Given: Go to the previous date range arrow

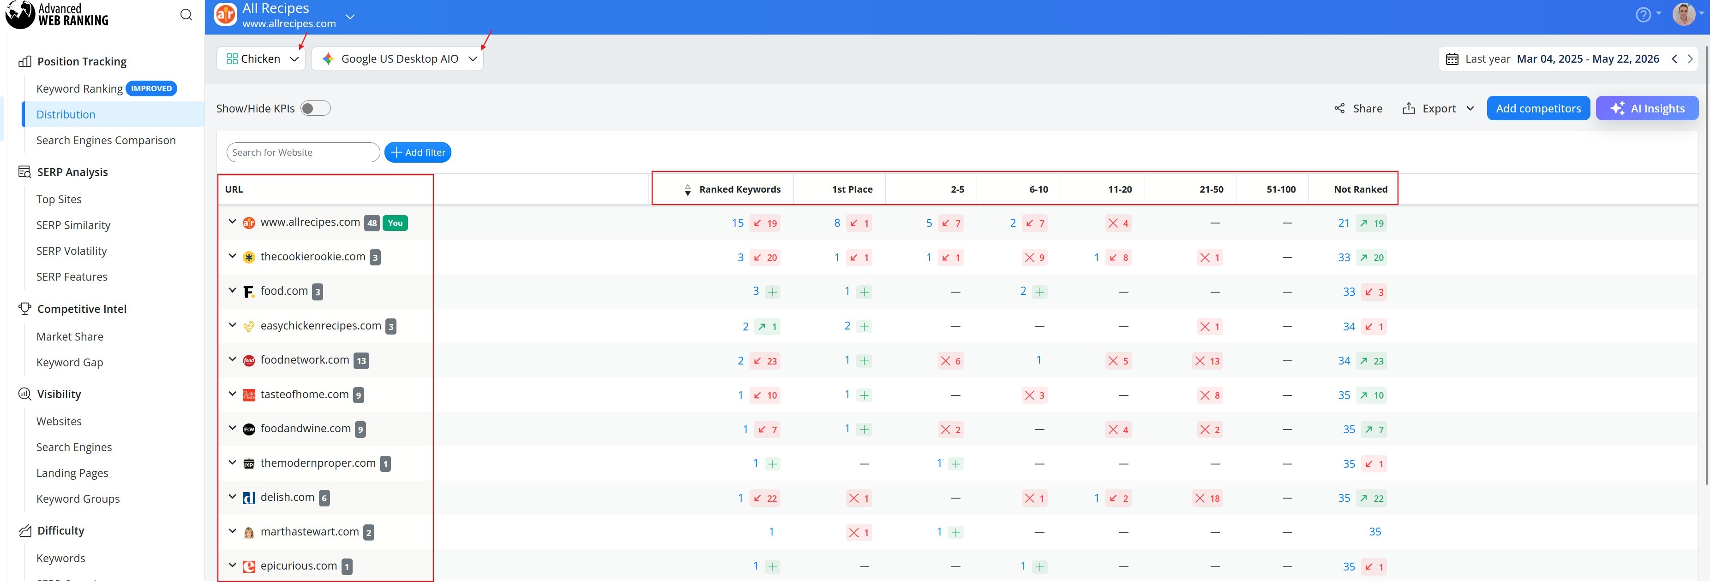Looking at the screenshot, I should click(x=1674, y=59).
